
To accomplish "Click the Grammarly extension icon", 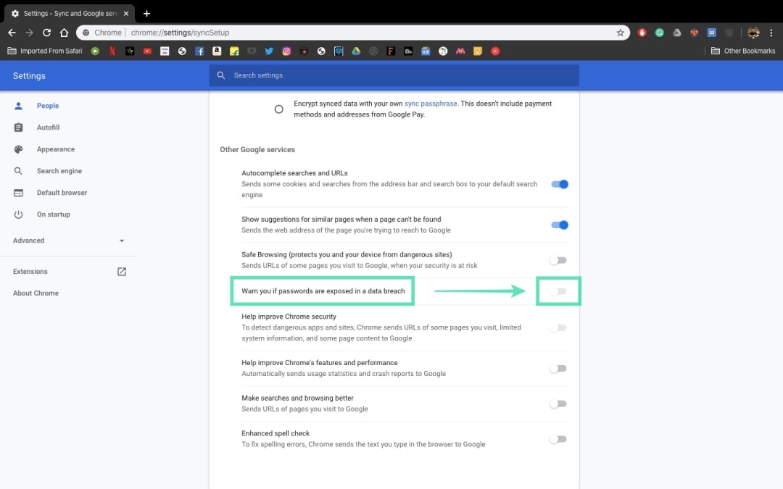I will pos(660,33).
